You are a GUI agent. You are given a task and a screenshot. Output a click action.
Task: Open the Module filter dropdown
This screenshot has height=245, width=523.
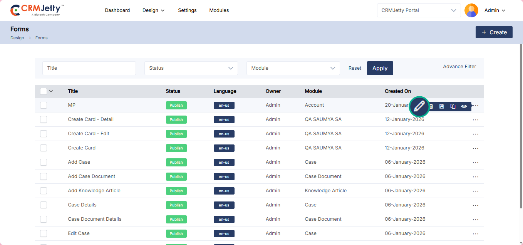[x=293, y=68]
